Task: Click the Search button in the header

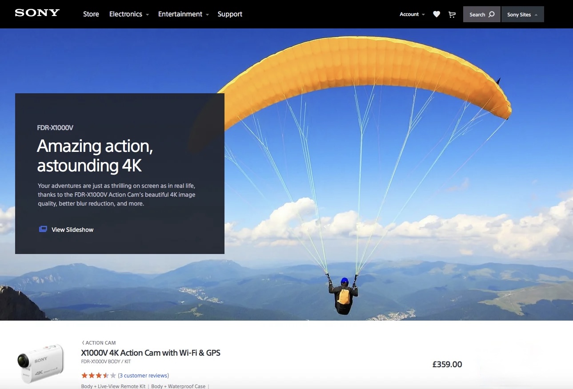Action: tap(481, 14)
